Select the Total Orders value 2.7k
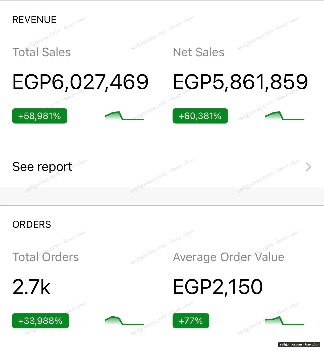The image size is (324, 351). click(x=31, y=287)
